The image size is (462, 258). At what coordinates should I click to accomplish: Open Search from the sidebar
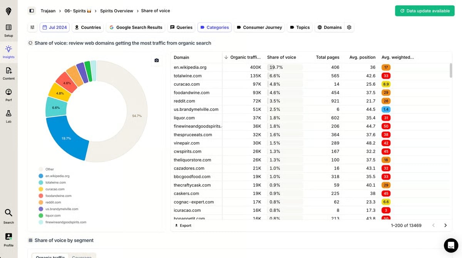coord(8,216)
